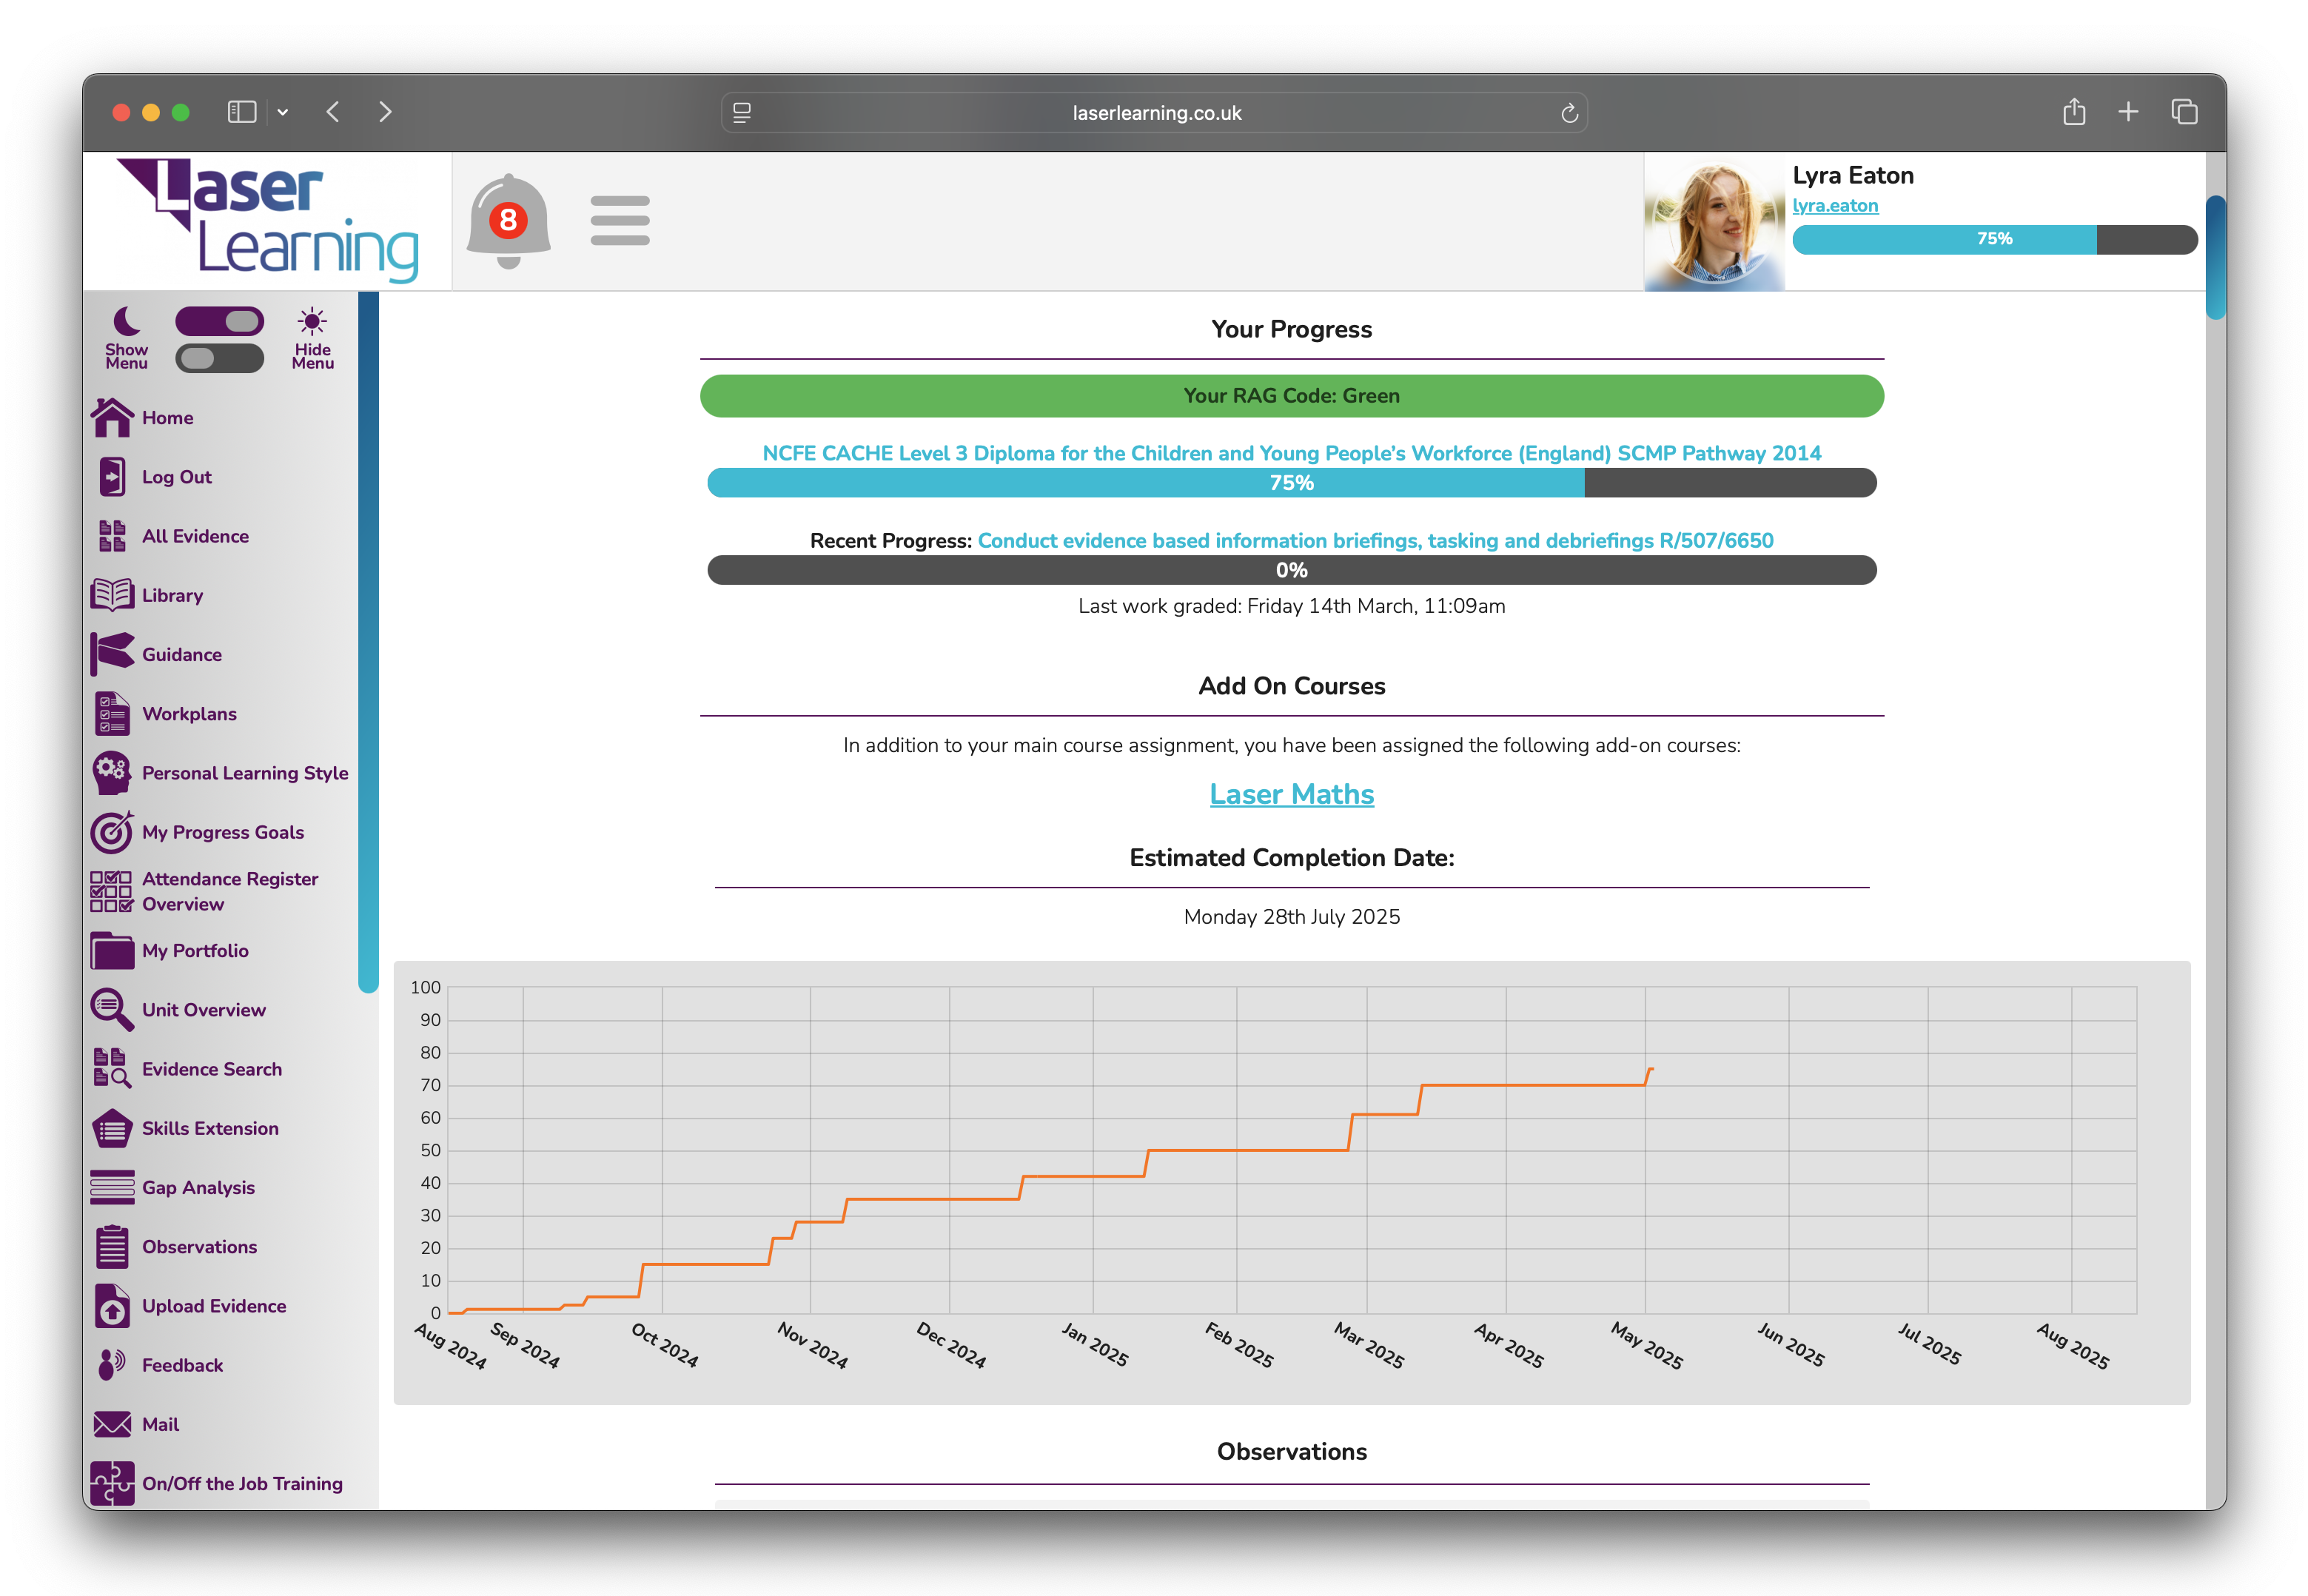Click the notification bell icon
2308x1596 pixels.
508,220
